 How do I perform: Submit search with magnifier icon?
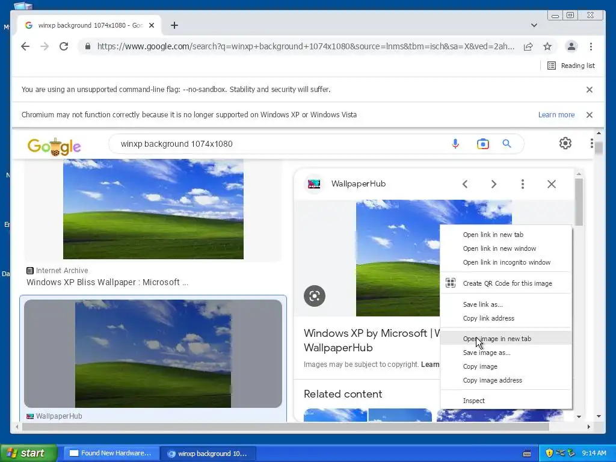coord(507,144)
